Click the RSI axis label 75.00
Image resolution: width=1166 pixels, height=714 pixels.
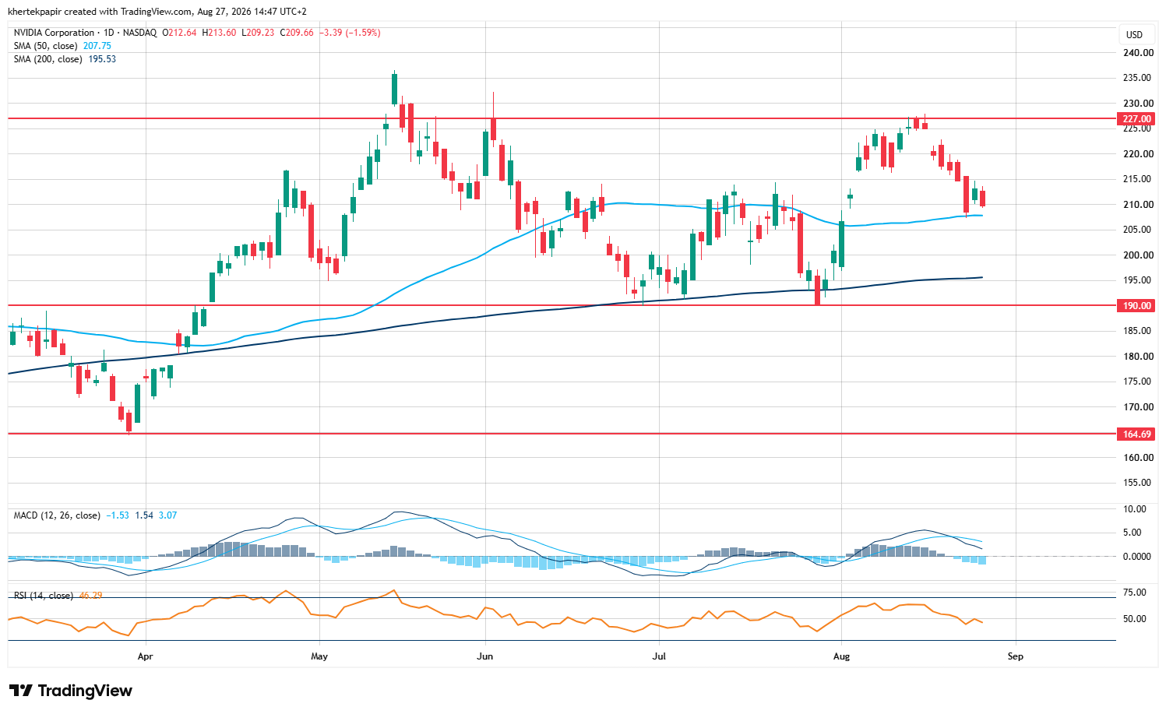pos(1136,593)
